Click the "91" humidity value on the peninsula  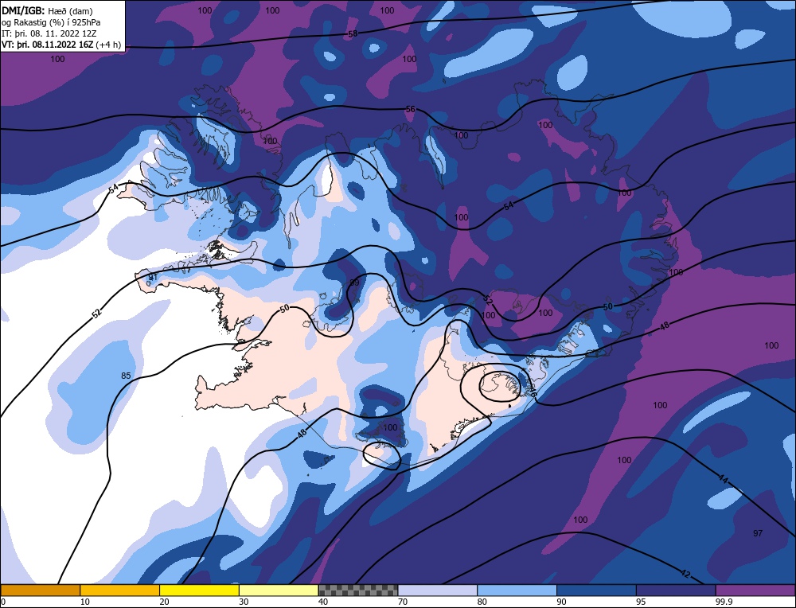(x=153, y=277)
